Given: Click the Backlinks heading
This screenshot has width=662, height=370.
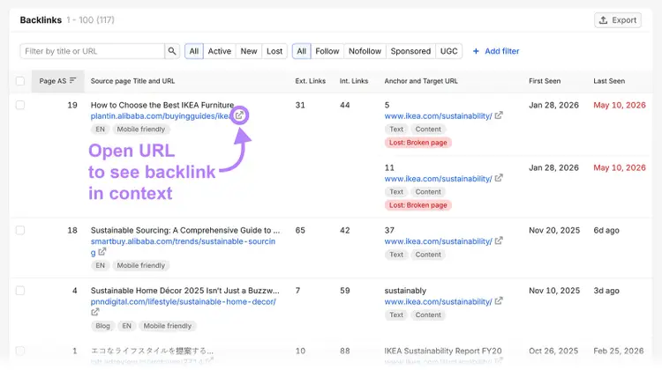Looking at the screenshot, I should coord(41,19).
